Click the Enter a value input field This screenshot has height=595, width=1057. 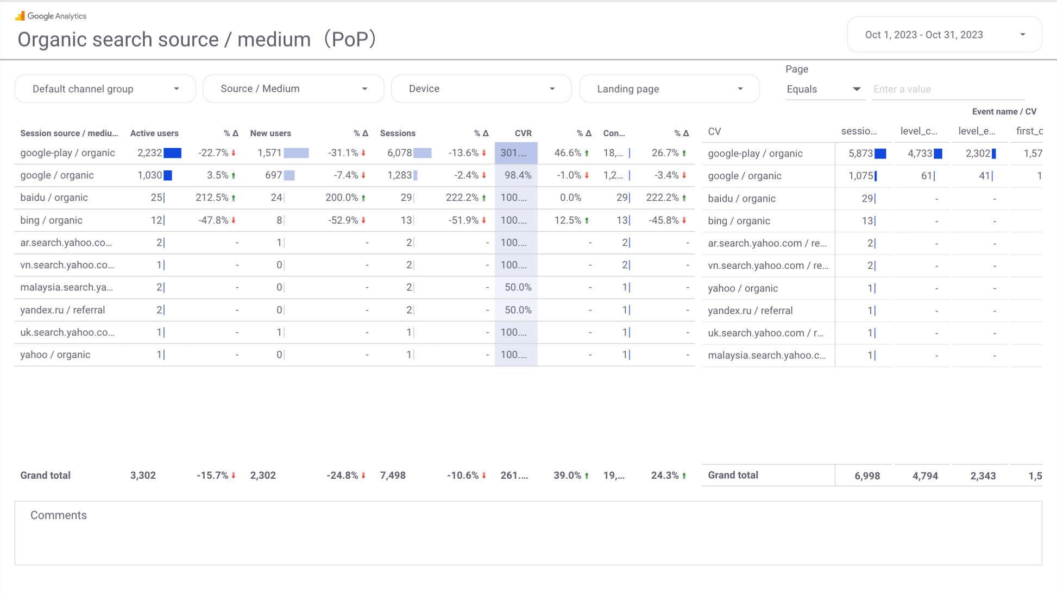coord(948,89)
